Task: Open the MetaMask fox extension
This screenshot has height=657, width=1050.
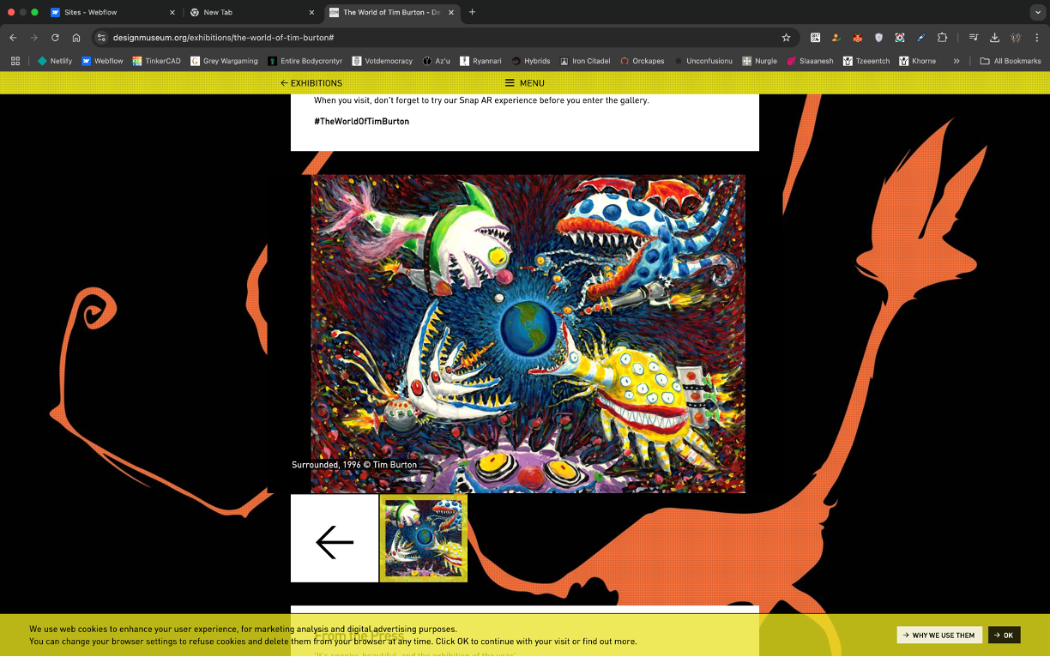Action: 857,38
